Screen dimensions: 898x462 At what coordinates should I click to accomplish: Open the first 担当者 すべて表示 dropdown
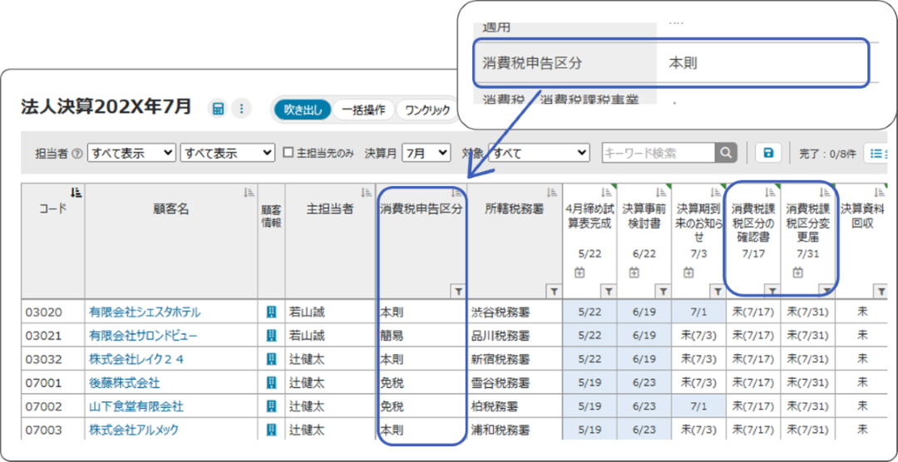pos(131,153)
